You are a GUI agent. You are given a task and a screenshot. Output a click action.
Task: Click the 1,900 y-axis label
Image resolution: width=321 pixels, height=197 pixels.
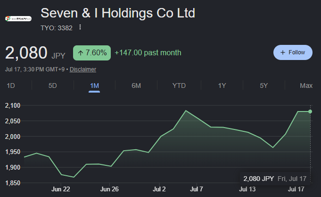click(13, 167)
